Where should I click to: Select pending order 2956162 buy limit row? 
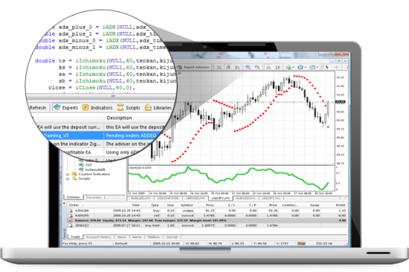[x=207, y=225]
